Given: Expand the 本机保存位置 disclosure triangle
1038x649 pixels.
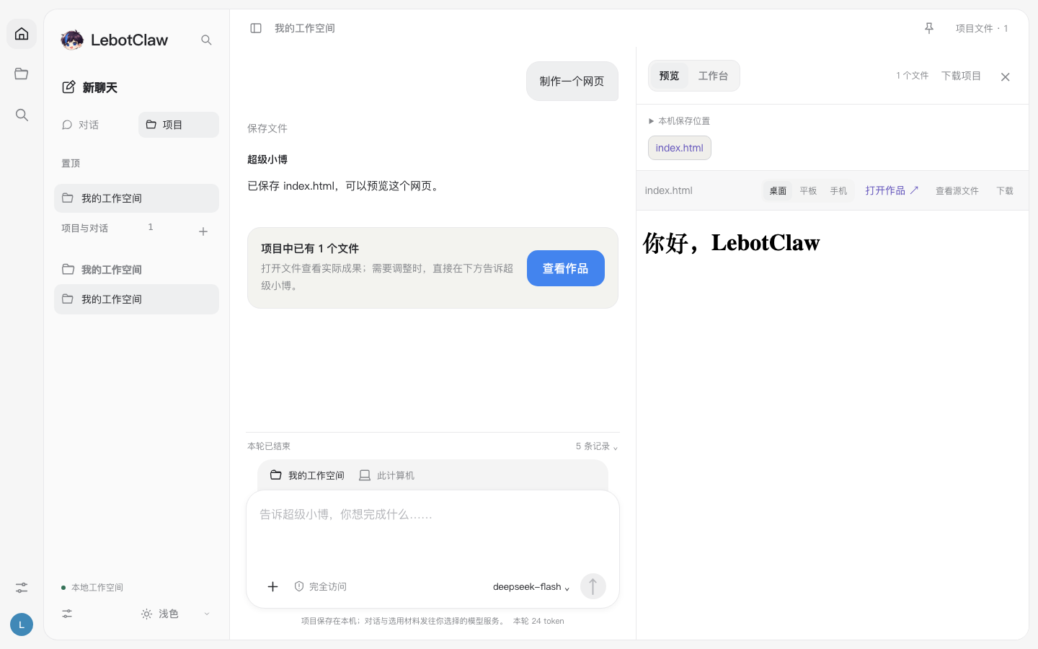Looking at the screenshot, I should click(x=651, y=121).
